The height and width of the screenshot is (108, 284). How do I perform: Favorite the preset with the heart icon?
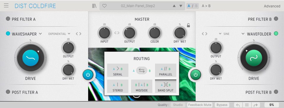pyautogui.click(x=104, y=6)
